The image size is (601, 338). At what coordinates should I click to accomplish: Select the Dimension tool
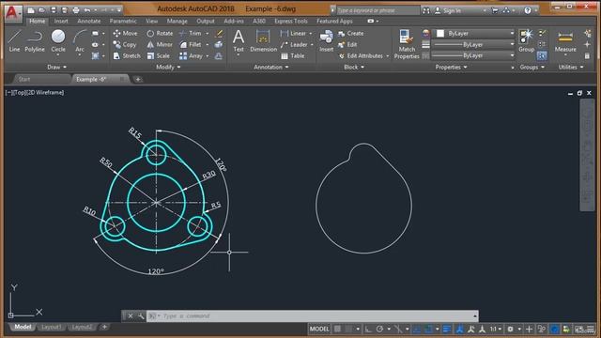pyautogui.click(x=263, y=41)
